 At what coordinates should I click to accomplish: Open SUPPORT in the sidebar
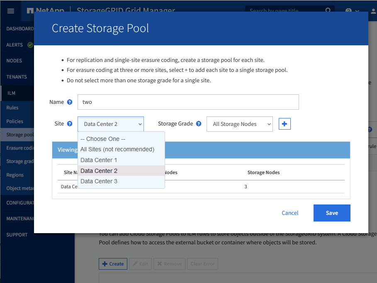coord(17,235)
